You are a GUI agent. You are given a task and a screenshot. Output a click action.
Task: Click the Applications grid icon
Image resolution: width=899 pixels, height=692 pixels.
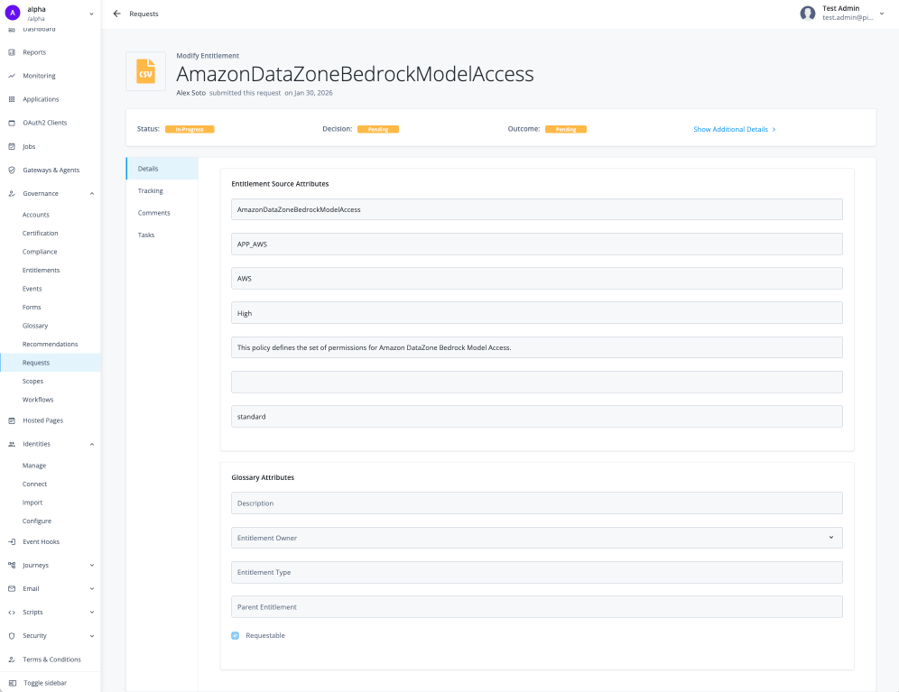(x=12, y=99)
